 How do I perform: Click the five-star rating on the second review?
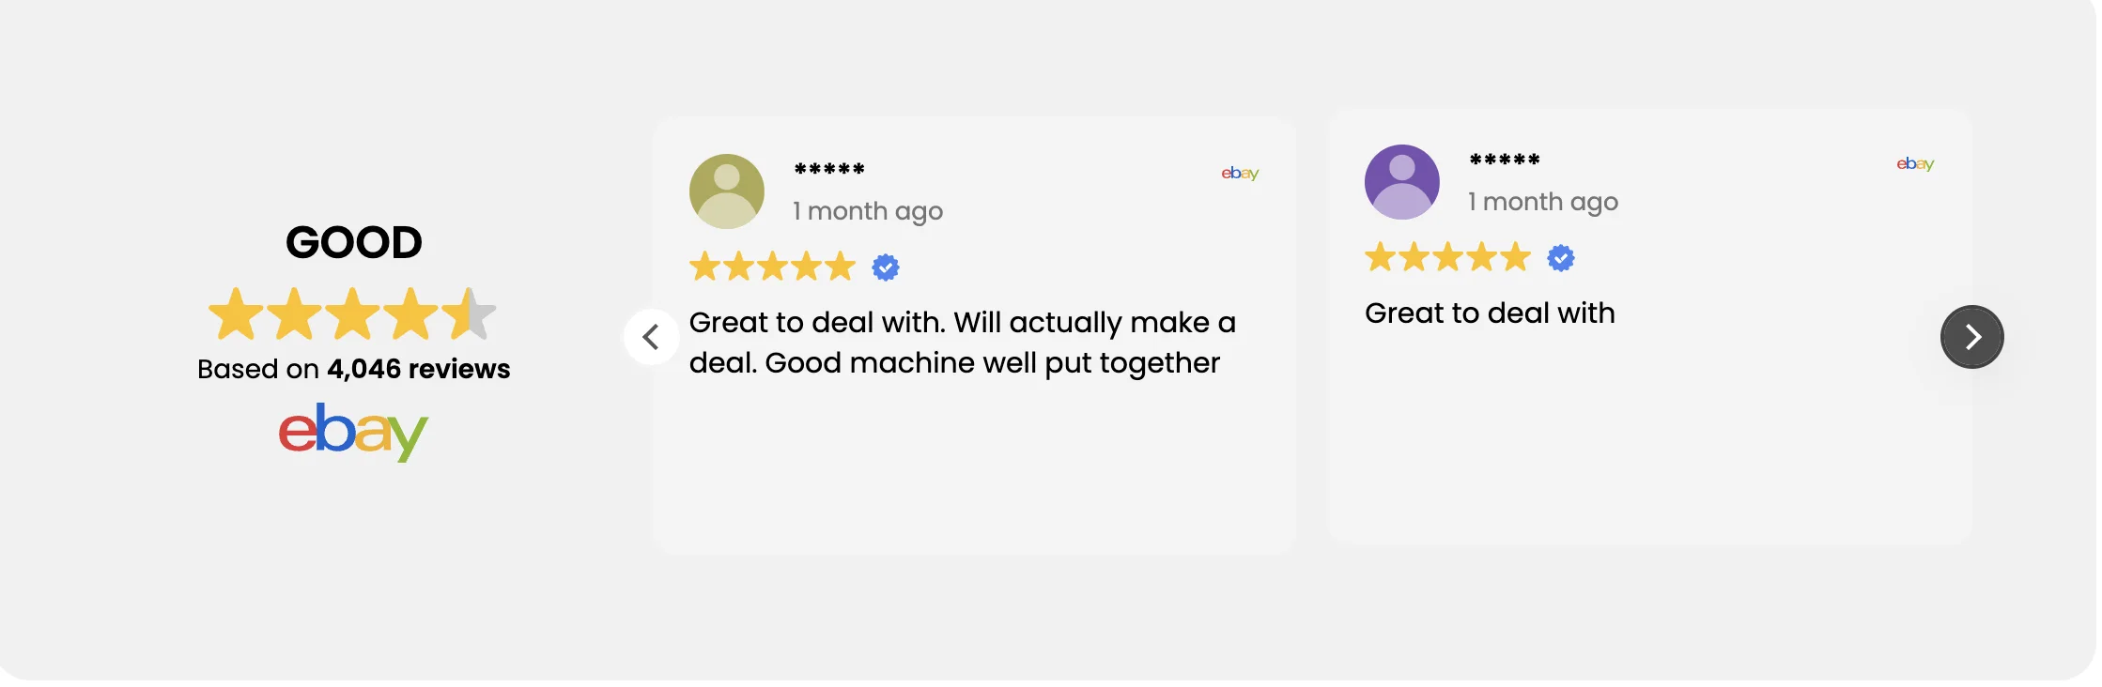(x=1447, y=257)
